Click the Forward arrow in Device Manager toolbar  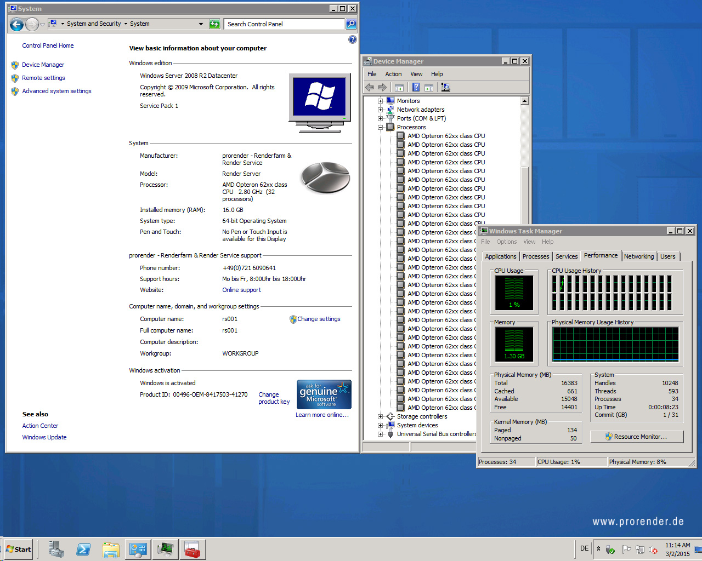(382, 88)
